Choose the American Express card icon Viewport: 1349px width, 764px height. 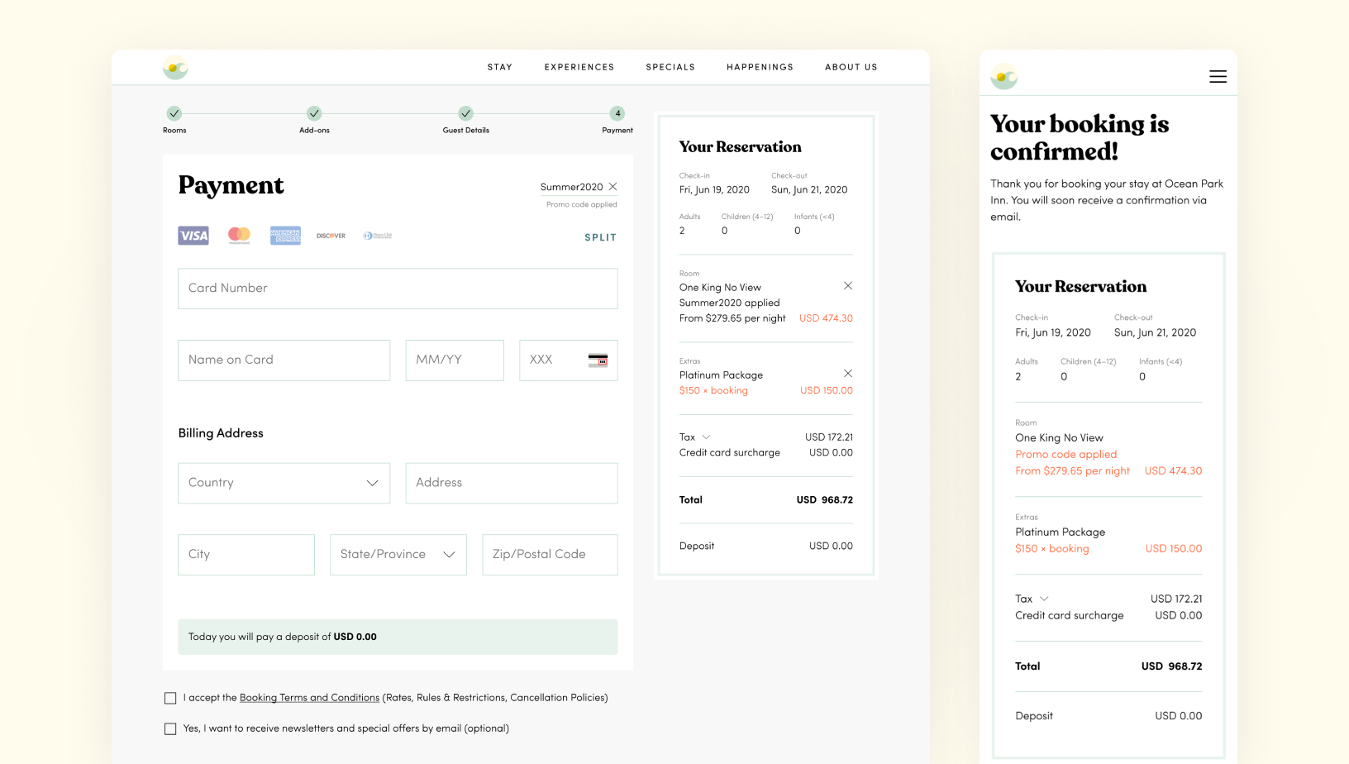tap(285, 236)
